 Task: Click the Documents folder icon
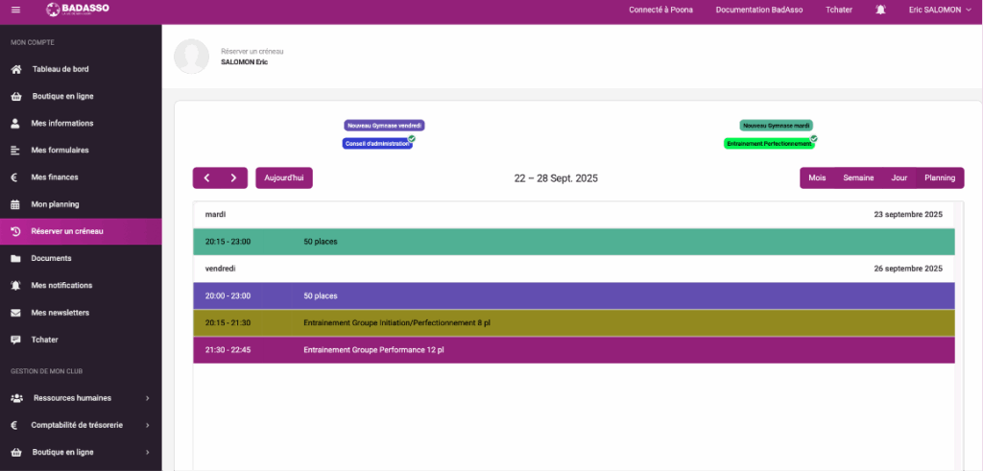(15, 258)
